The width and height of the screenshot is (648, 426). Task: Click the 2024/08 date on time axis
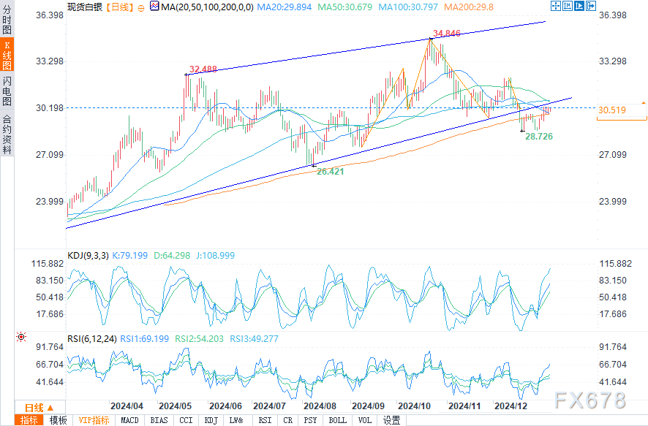(x=320, y=406)
